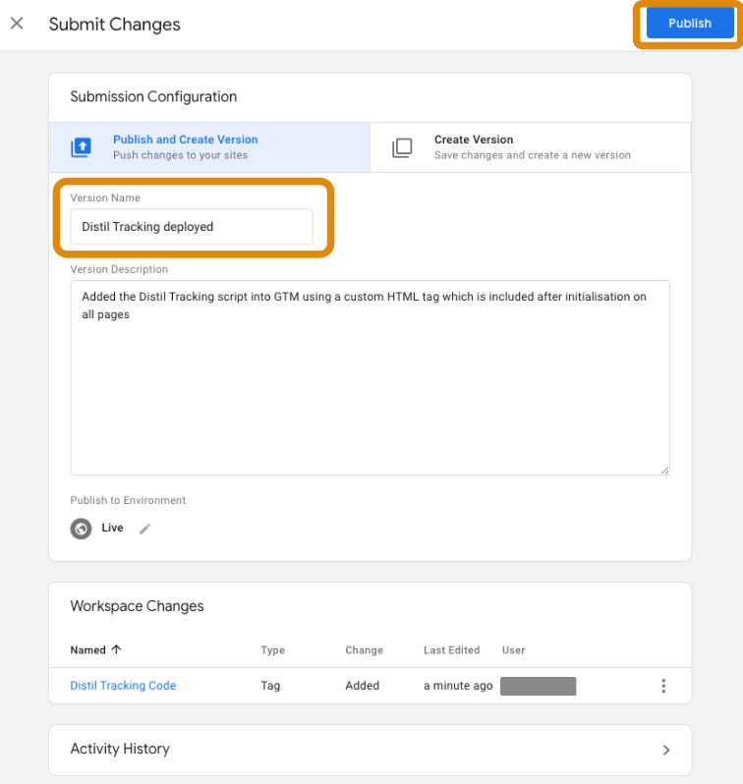The width and height of the screenshot is (743, 784).
Task: Click the blue Publish button
Action: point(690,24)
